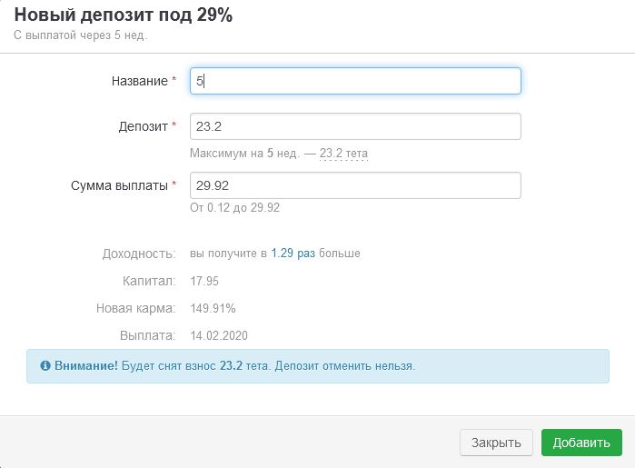Click the info icon in the warning alert
The height and width of the screenshot is (468, 635).
(x=45, y=366)
